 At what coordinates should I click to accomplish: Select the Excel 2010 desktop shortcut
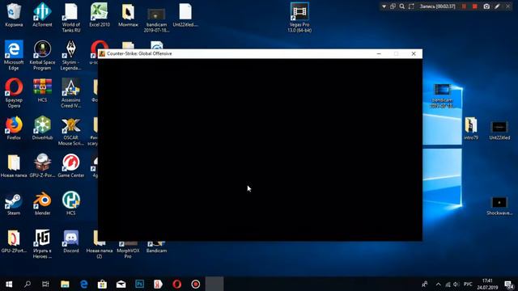coord(100,15)
